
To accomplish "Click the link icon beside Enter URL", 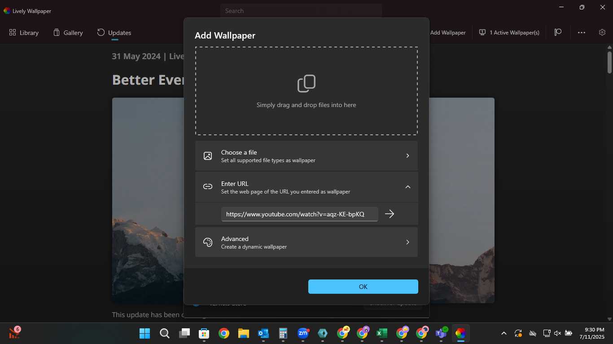I will pyautogui.click(x=208, y=187).
